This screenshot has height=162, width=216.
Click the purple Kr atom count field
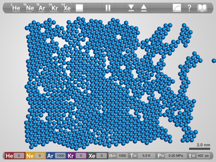pos(81,156)
